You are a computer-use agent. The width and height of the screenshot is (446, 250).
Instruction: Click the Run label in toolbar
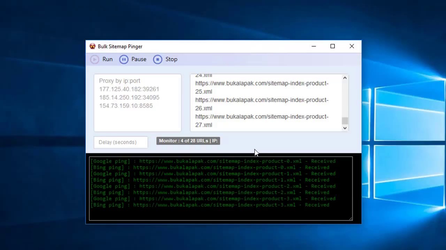coord(107,59)
